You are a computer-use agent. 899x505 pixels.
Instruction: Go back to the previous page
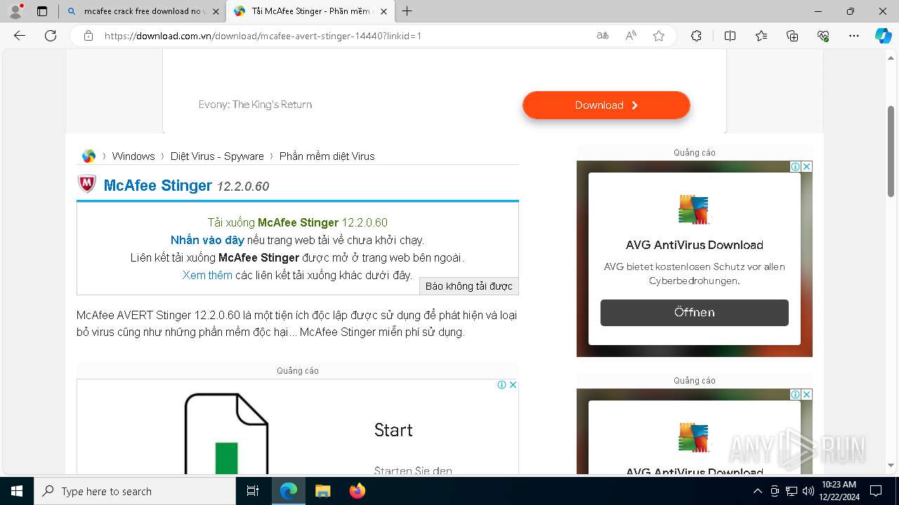tap(20, 36)
